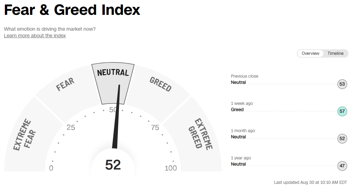Image resolution: width=353 pixels, height=188 pixels.
Task: Click the 1 week ago Greed label
Action: click(237, 110)
